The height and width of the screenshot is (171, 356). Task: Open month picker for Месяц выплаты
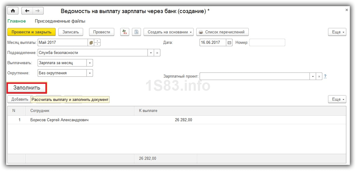pyautogui.click(x=91, y=42)
